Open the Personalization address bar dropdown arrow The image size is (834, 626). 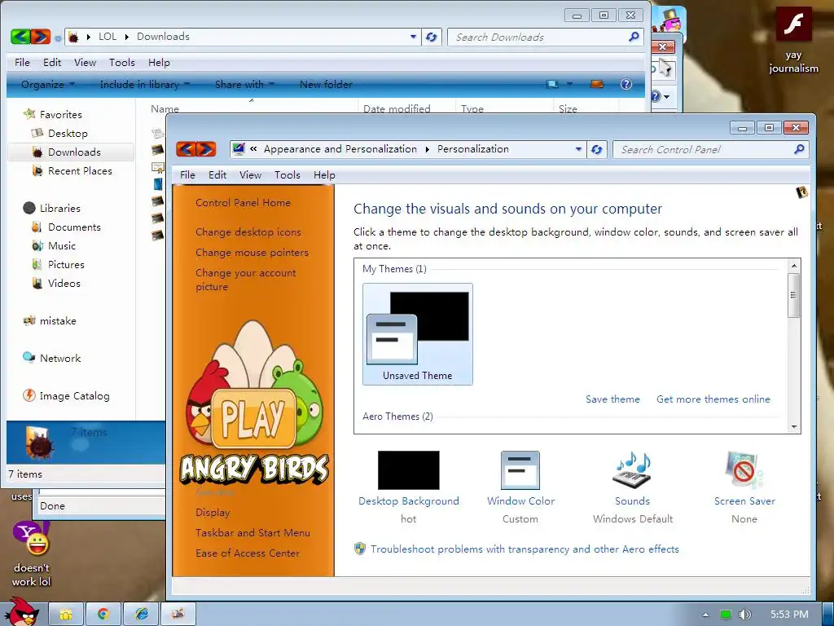pos(579,150)
